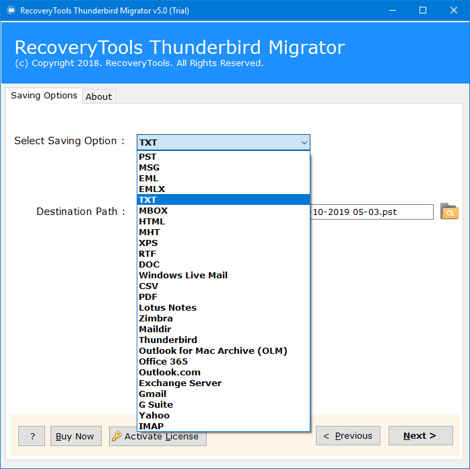Screen dimensions: 470x469
Task: Select PST from the saving options
Action: pyautogui.click(x=224, y=156)
